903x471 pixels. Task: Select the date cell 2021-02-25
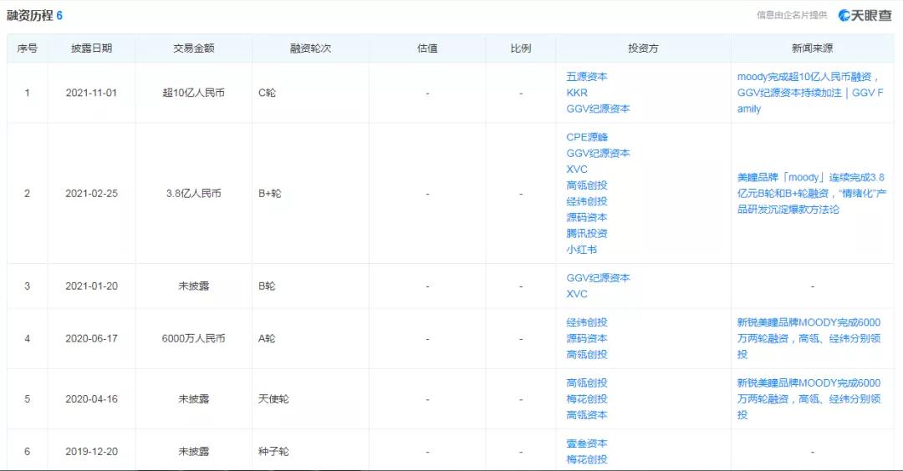(91, 193)
